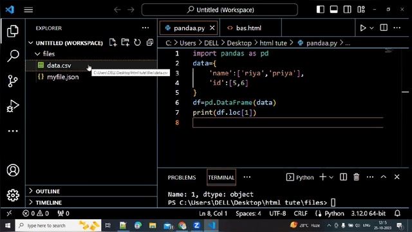412x232 pixels.
Task: Click the 'html tute' breadcrumb
Action: (x=273, y=43)
